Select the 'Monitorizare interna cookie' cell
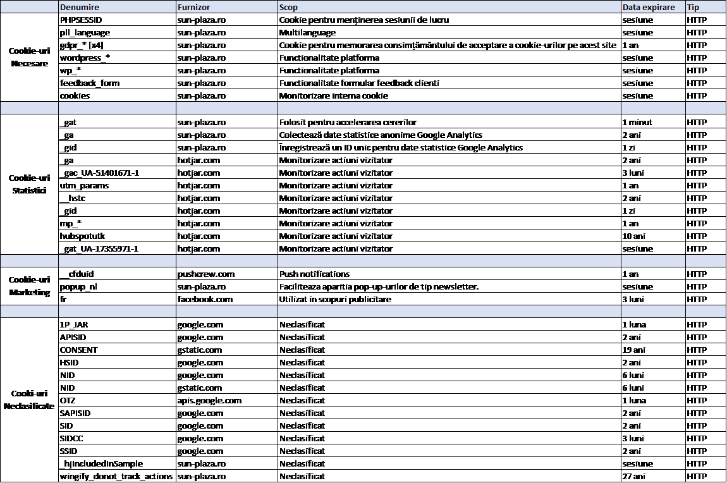The image size is (727, 483). coord(449,95)
